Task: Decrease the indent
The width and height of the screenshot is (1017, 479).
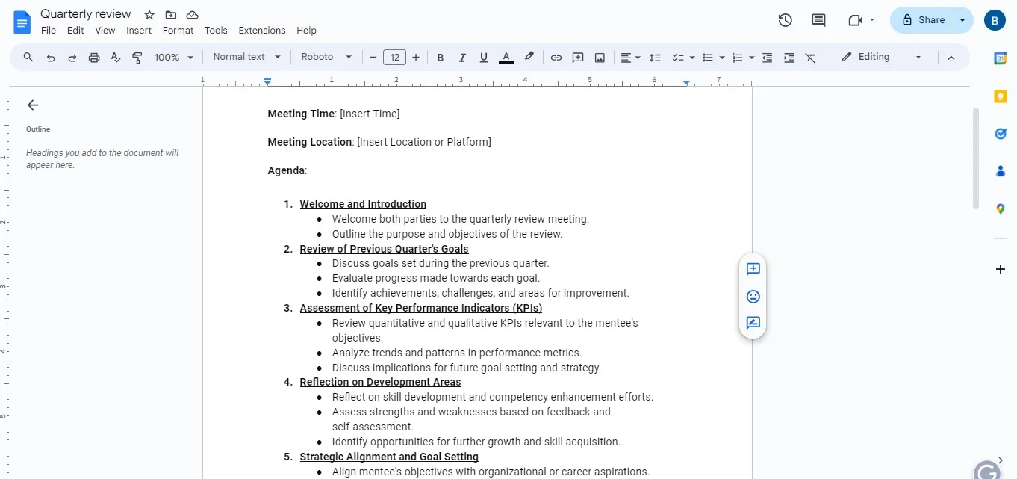Action: point(767,57)
